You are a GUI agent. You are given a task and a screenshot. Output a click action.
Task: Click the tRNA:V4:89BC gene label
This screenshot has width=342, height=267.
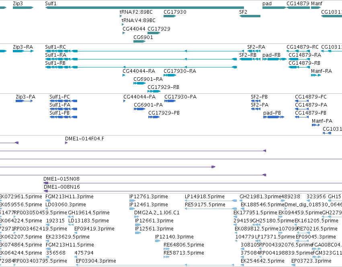139,21
